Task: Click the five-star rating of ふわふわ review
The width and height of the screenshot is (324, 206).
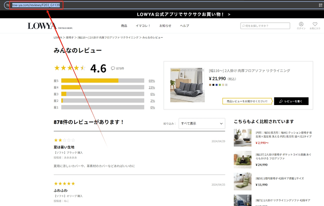Action: pos(64,183)
